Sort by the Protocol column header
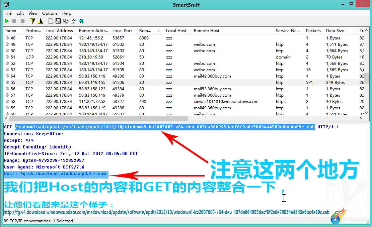The width and height of the screenshot is (372, 227). tap(33, 30)
